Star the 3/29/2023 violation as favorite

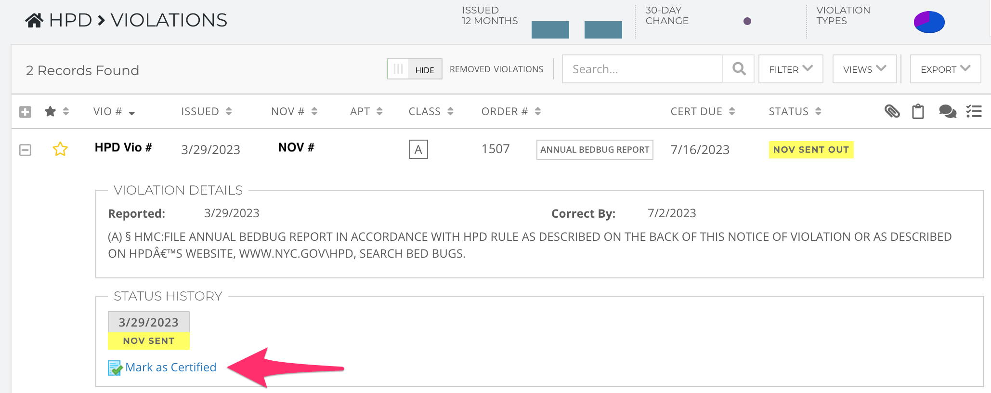pyautogui.click(x=60, y=149)
